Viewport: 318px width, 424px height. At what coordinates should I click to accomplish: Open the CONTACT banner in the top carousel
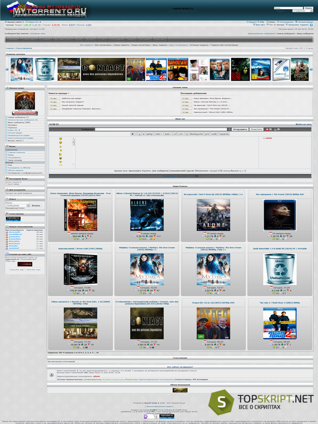coord(103,69)
